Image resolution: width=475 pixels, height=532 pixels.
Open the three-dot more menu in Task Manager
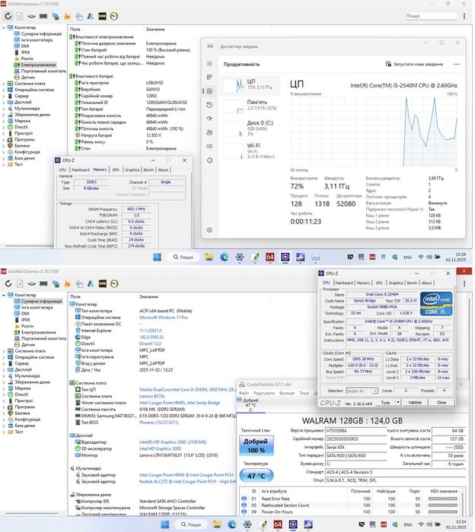coord(456,64)
